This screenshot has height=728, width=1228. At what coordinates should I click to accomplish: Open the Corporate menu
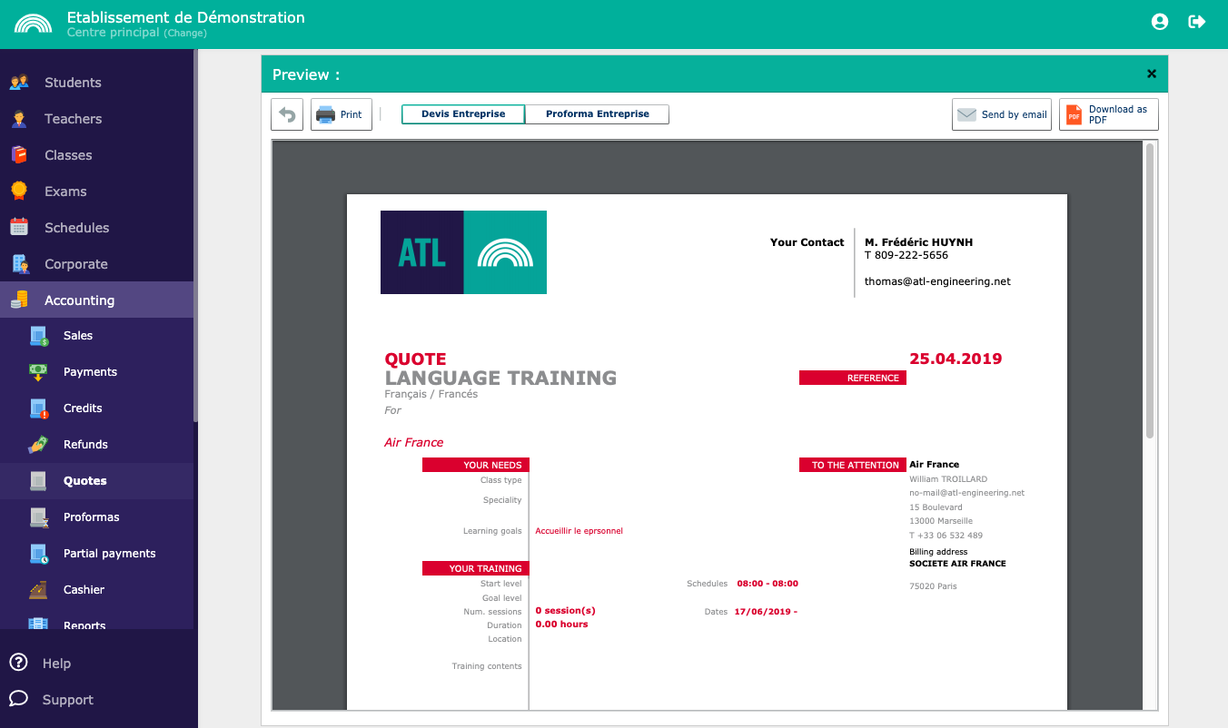[96, 263]
